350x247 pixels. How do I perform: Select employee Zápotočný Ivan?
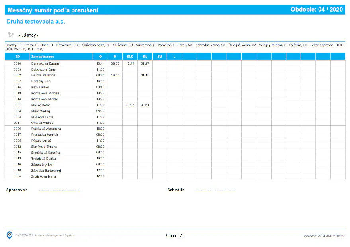[43, 165]
